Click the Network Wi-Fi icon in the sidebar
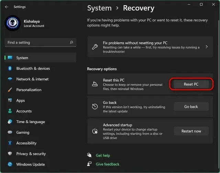The image size is (220, 173). point(10,79)
